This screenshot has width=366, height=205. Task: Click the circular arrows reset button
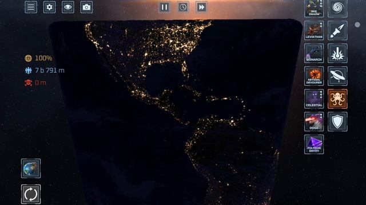[x=31, y=194]
